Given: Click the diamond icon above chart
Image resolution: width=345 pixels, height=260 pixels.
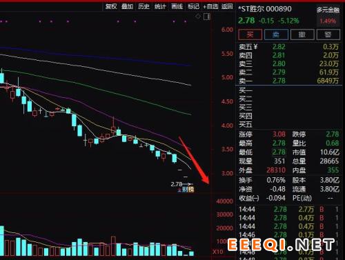Looking at the screenshot, I should click(x=198, y=17).
